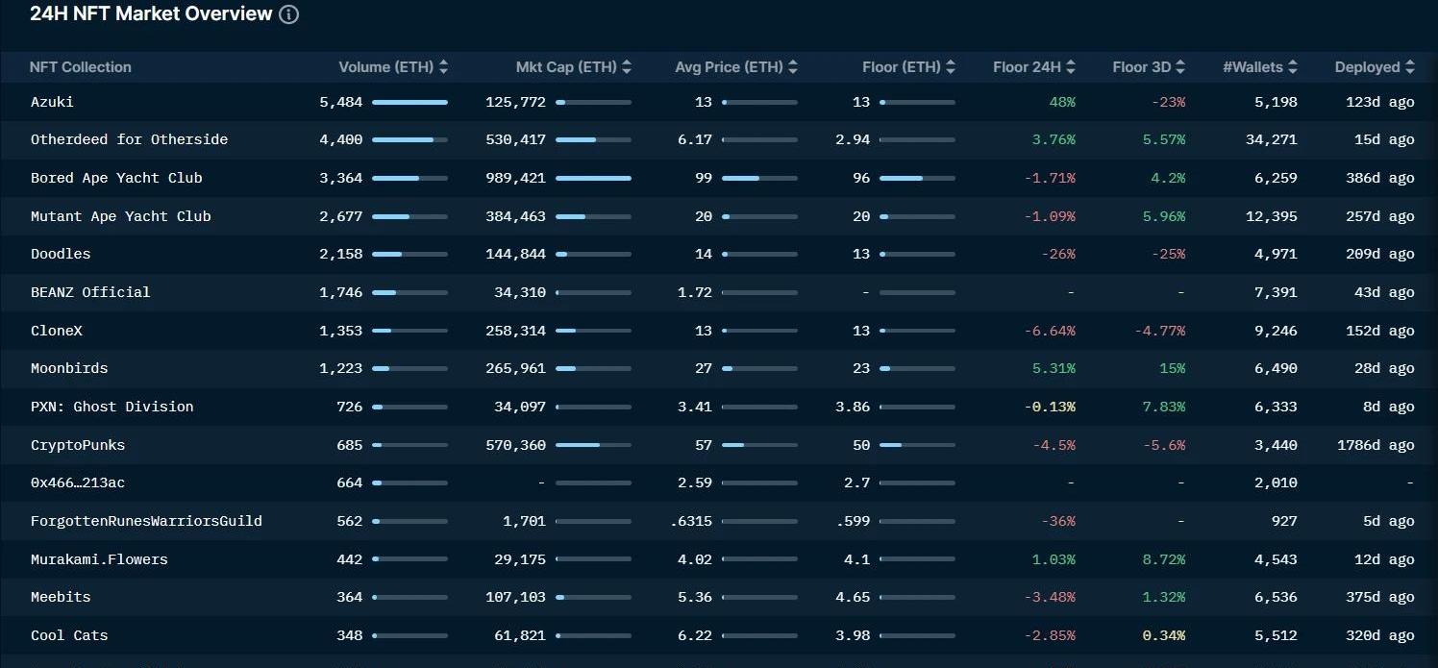Click Azuki volume value 5,484
1438x668 pixels.
click(x=341, y=102)
